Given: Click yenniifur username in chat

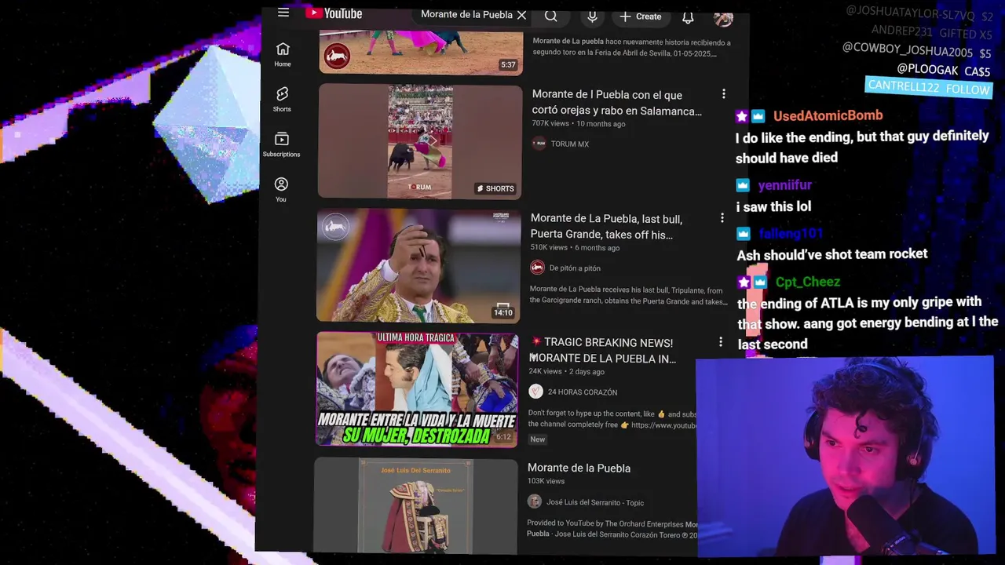Looking at the screenshot, I should point(785,185).
